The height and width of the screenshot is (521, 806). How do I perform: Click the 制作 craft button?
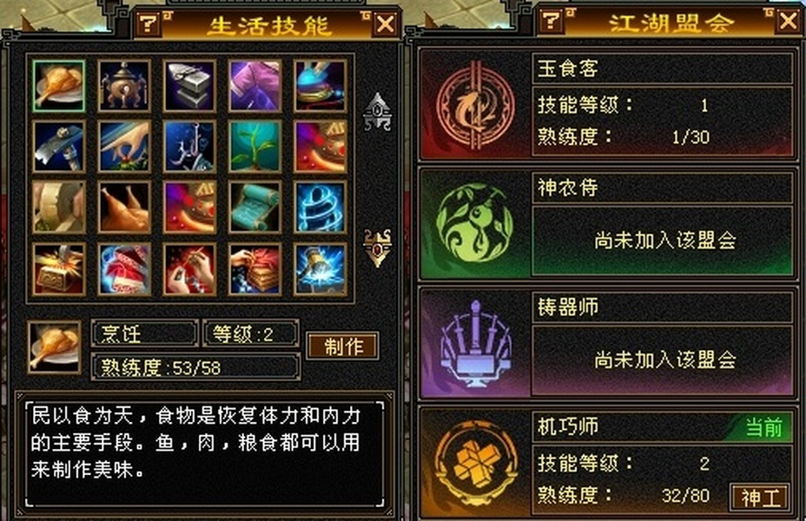(343, 346)
